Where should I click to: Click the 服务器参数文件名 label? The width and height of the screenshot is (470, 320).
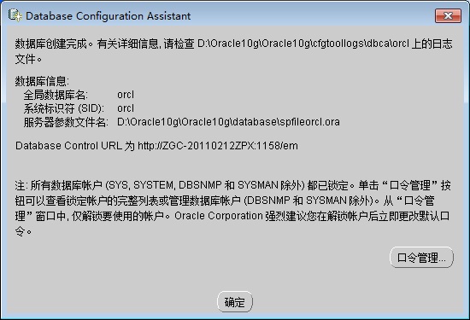[66, 122]
